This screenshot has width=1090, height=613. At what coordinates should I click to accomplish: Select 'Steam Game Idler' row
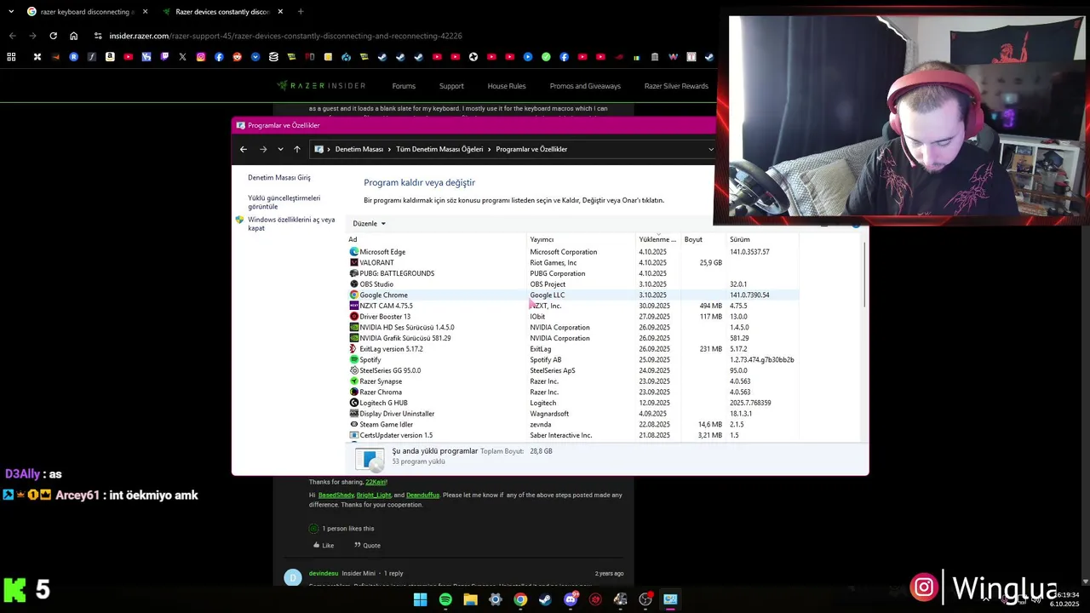(x=573, y=425)
